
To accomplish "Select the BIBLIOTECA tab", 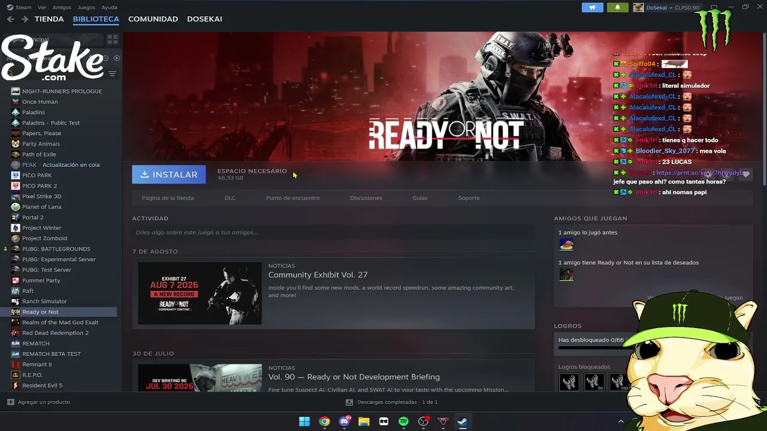I will 96,19.
